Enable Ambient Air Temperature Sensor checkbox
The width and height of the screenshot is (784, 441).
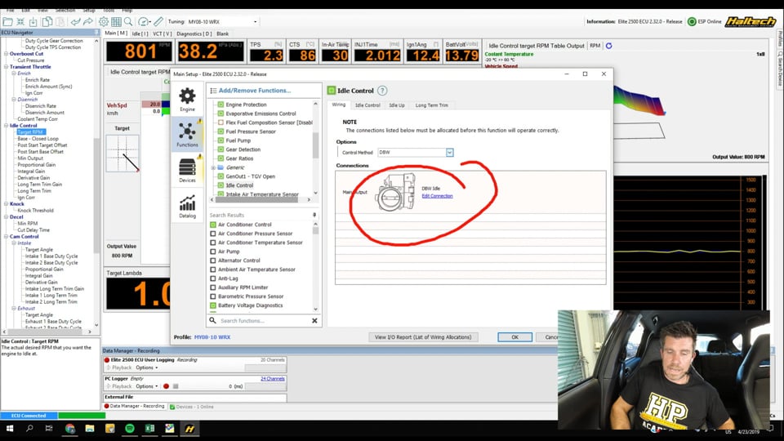coord(213,269)
